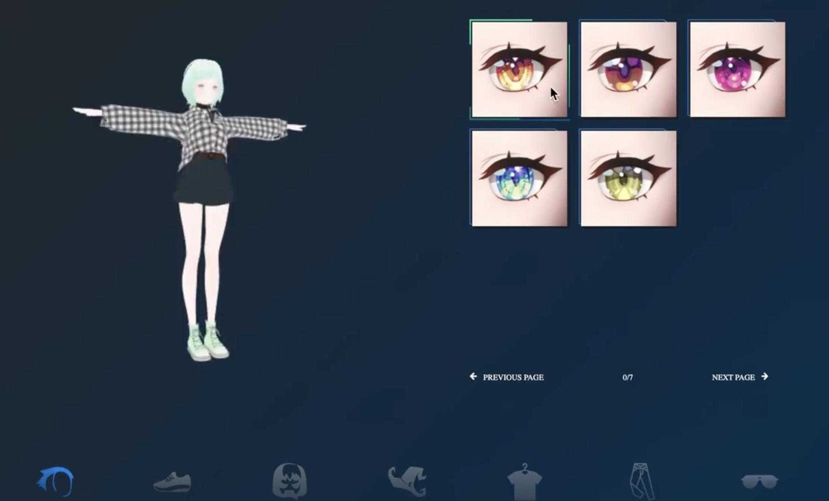The height and width of the screenshot is (501, 829).
Task: Choose the purple and orange eye style
Action: point(628,70)
